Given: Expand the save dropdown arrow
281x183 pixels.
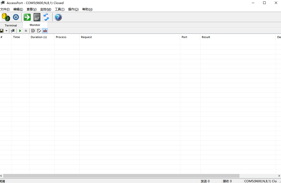Looking at the screenshot, I should (6, 31).
